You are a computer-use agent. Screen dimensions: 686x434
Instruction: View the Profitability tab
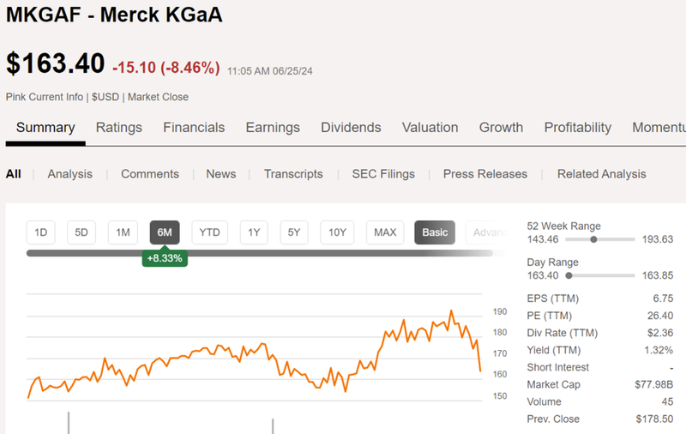point(578,128)
